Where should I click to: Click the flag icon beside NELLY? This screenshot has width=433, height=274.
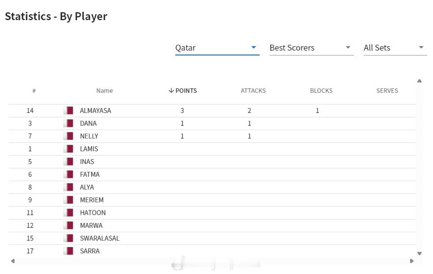pyautogui.click(x=68, y=136)
